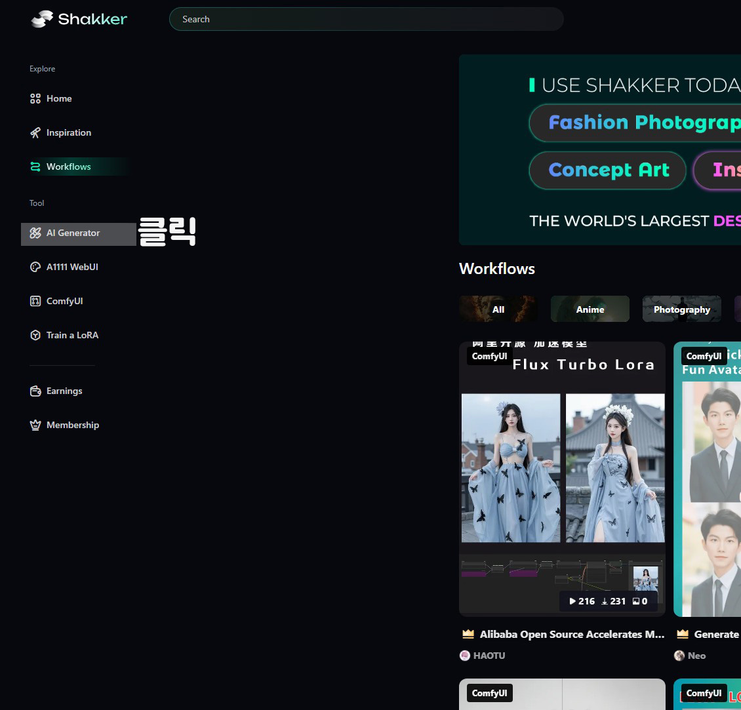Click the crown icon beside Generate title
The width and height of the screenshot is (741, 710).
pos(683,634)
